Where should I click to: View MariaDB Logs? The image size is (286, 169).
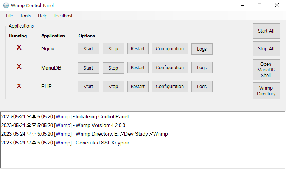click(202, 68)
